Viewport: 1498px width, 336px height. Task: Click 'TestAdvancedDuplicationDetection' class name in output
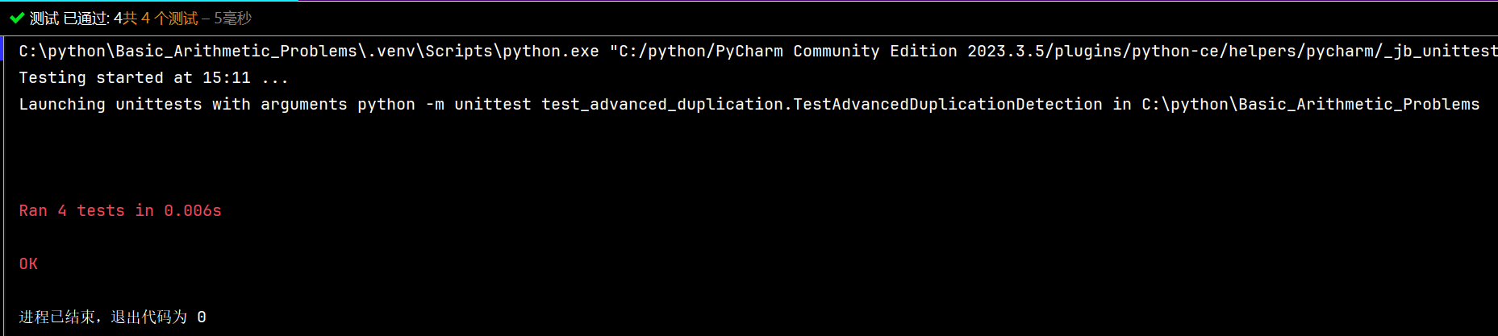tap(948, 104)
